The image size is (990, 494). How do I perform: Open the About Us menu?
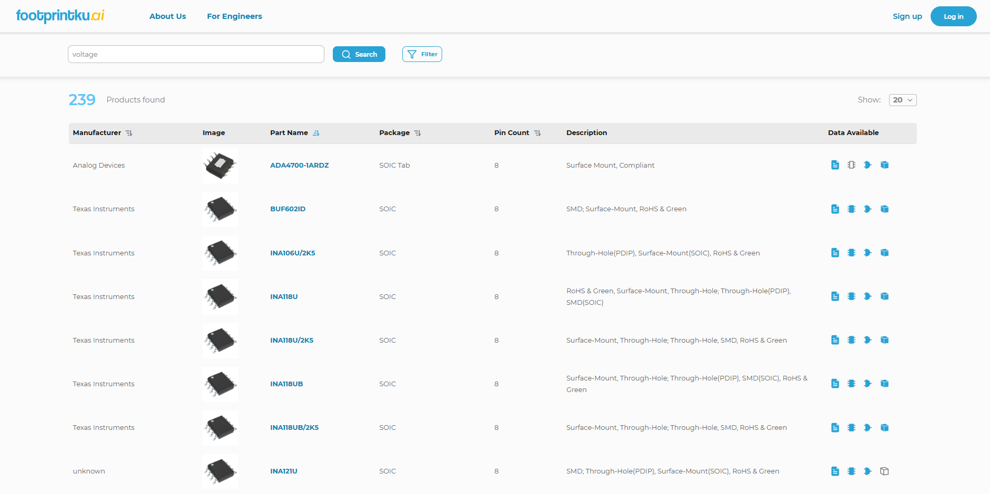168,16
